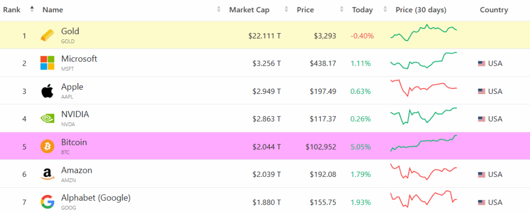Click the Country column header
This screenshot has height=212, width=530.
pos(493,10)
